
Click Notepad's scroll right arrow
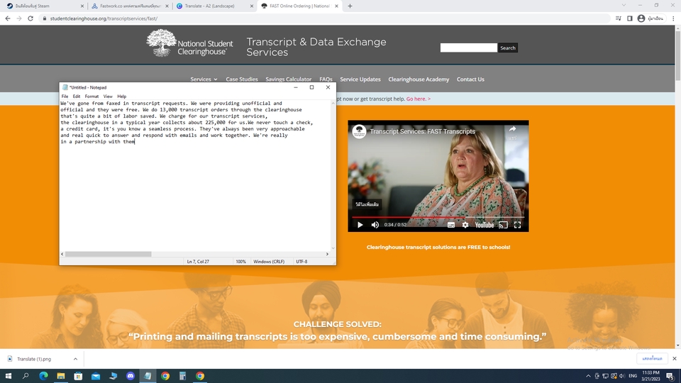[x=327, y=254]
